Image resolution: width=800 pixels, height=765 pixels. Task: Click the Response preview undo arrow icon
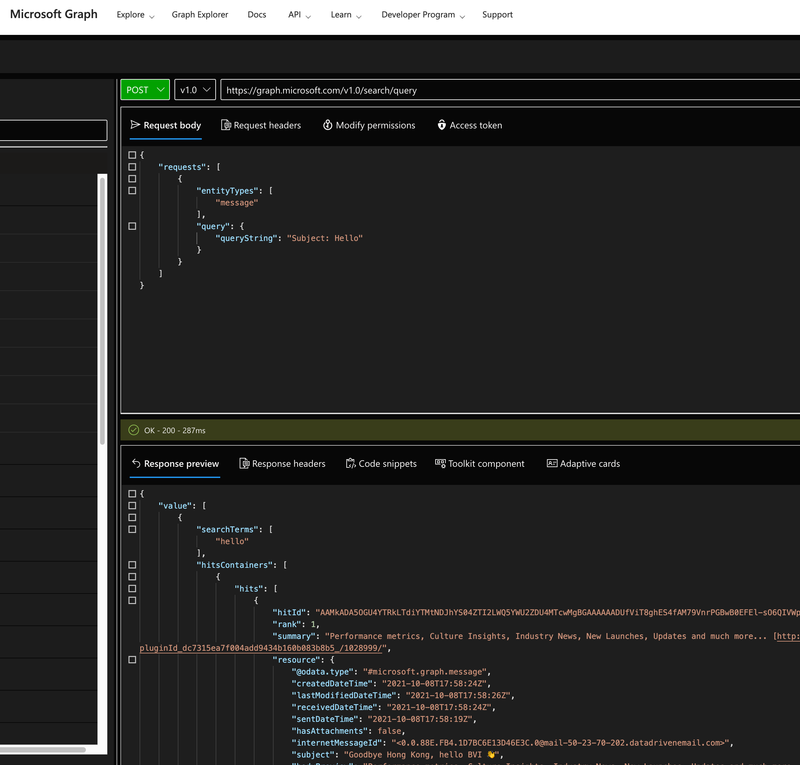coord(136,463)
